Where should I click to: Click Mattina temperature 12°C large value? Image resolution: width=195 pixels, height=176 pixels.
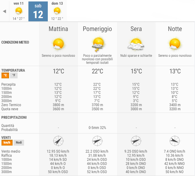pos(58,71)
